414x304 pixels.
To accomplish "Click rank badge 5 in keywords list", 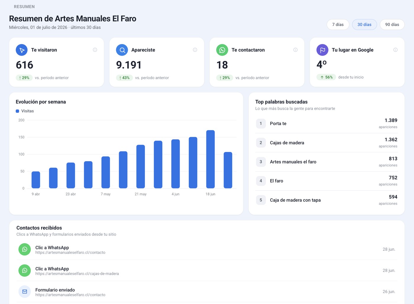I will pos(261,200).
